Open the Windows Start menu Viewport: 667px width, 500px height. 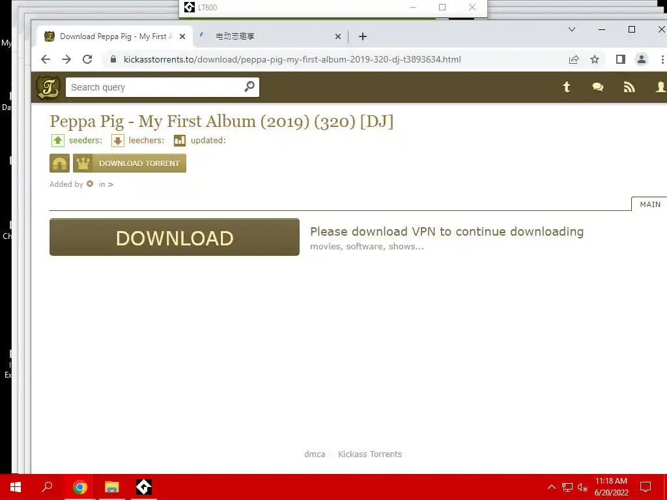coord(16,487)
